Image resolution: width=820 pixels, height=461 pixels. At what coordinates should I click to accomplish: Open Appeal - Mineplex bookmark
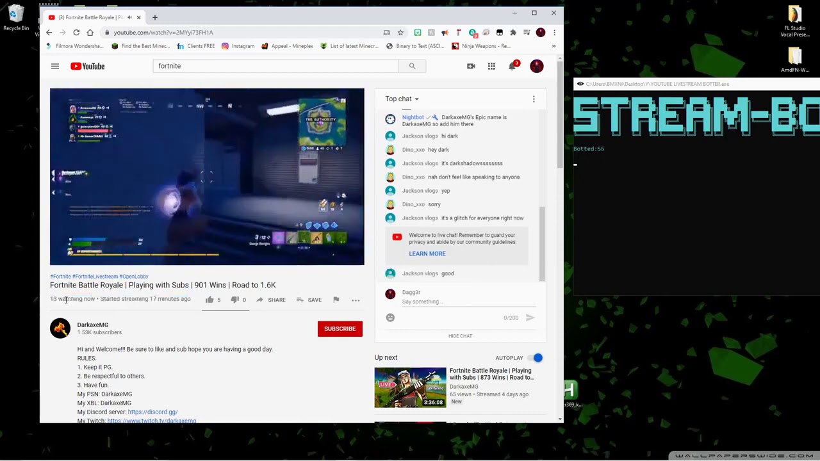(x=287, y=46)
